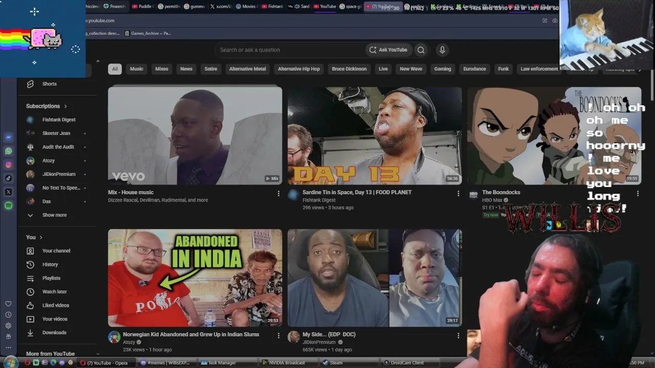The width and height of the screenshot is (655, 368).
Task: Expand the You section chevron
Action: [41, 237]
